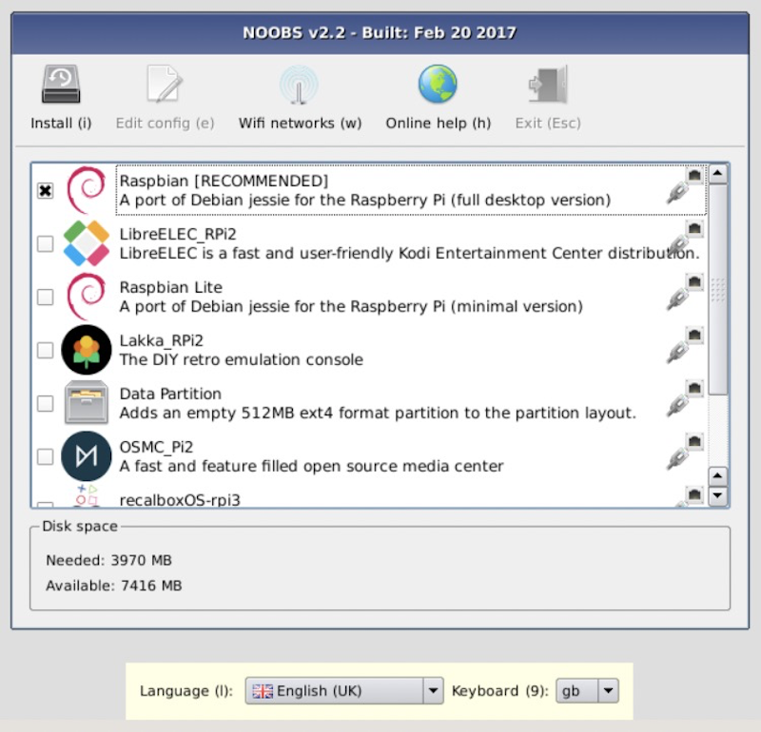
Task: Click the LibreELEC colorful diamond logo
Action: pyautogui.click(x=87, y=243)
